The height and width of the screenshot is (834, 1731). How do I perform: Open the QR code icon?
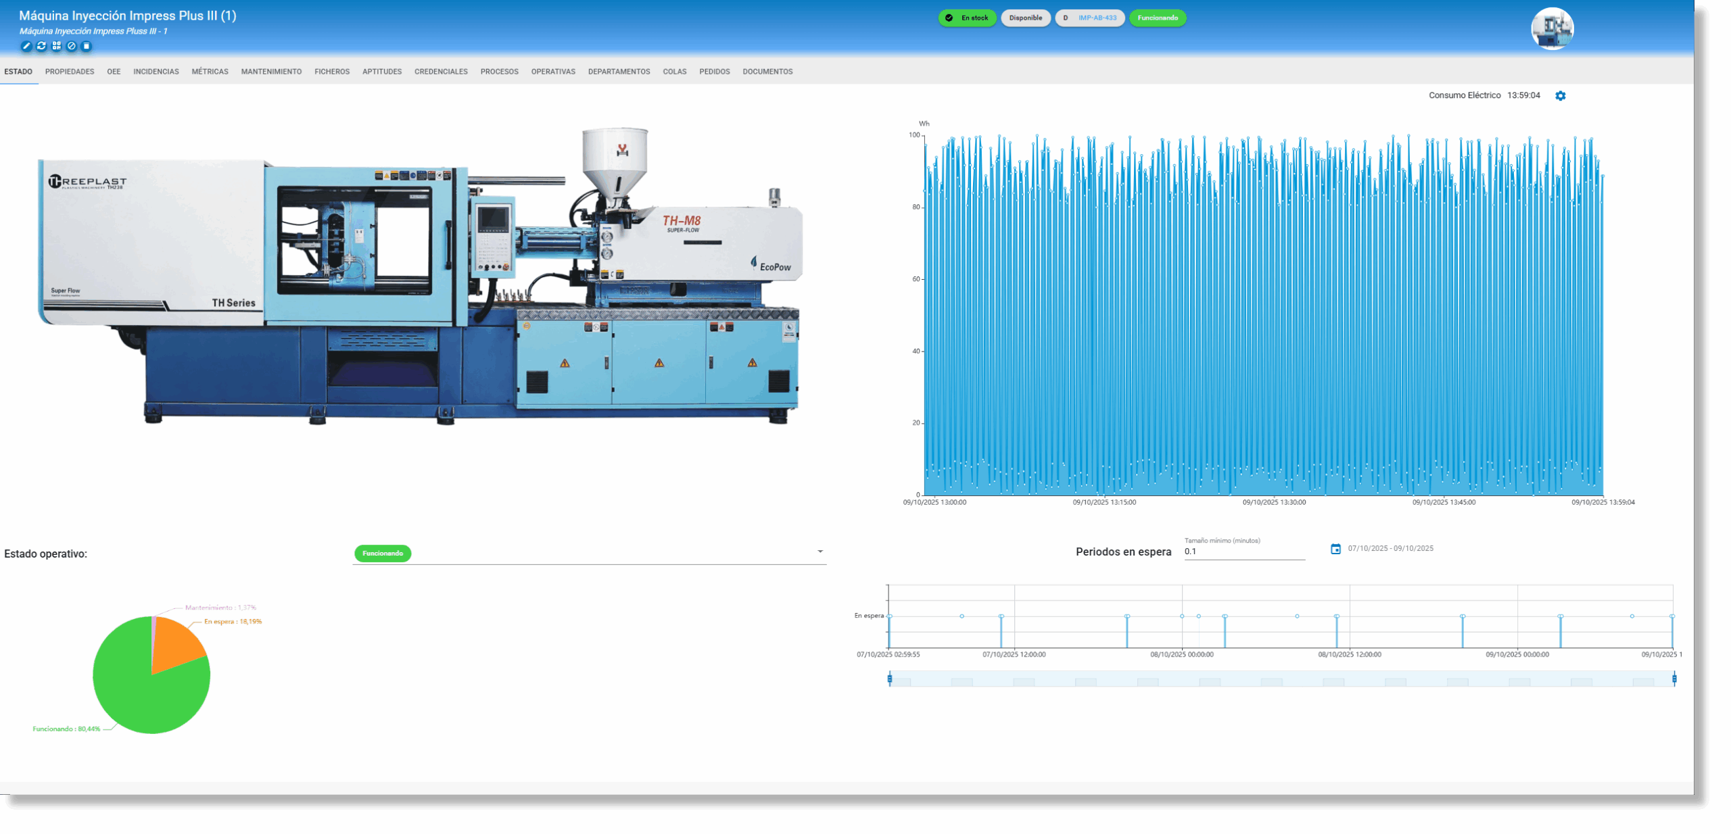point(57,46)
